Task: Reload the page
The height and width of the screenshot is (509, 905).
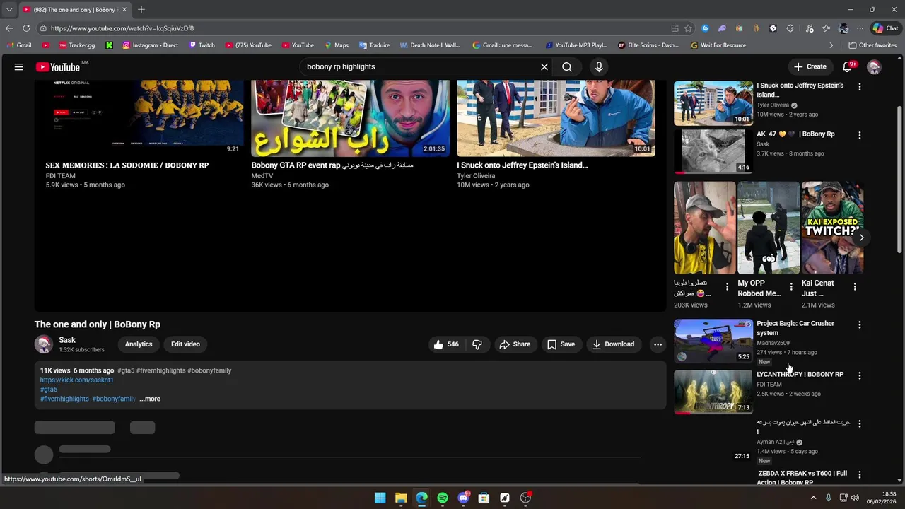Action: (x=26, y=28)
